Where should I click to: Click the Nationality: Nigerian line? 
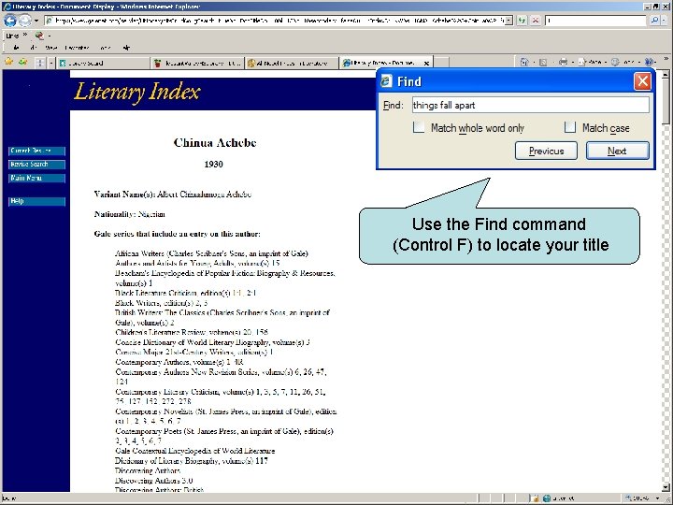pos(130,214)
